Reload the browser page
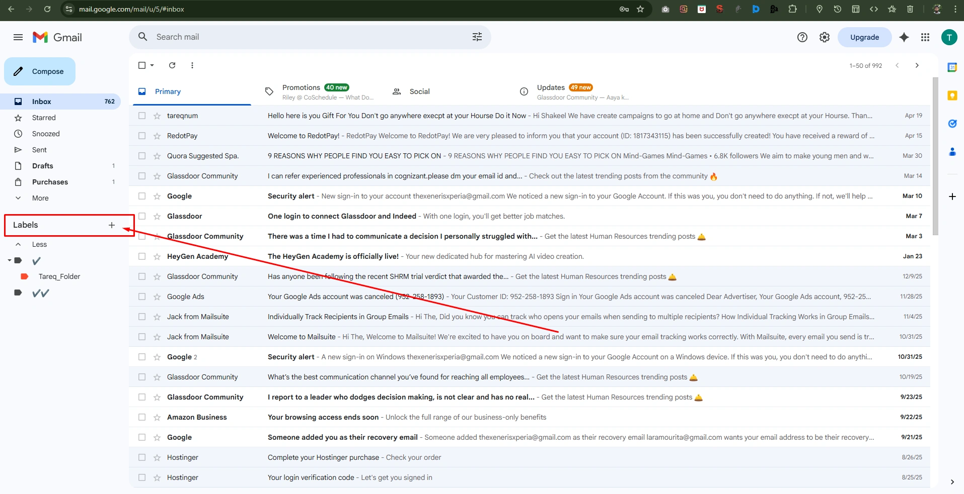Viewport: 964px width, 494px height. pyautogui.click(x=47, y=9)
